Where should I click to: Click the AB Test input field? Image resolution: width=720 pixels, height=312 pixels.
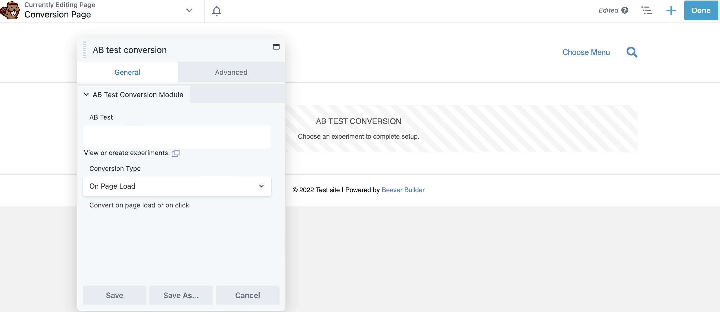177,137
